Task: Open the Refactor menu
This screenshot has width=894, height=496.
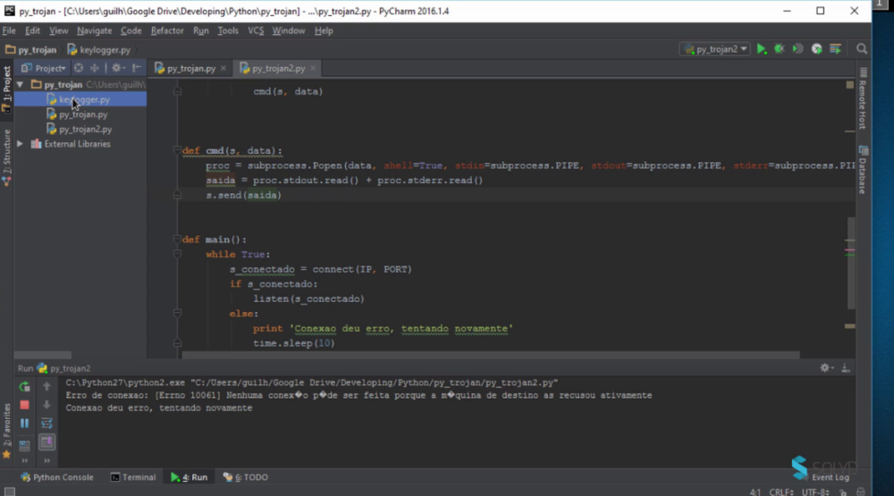Action: (x=167, y=30)
